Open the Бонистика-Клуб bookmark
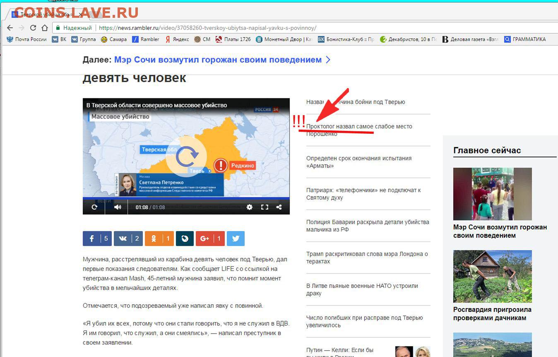The height and width of the screenshot is (357, 558). tap(346, 39)
